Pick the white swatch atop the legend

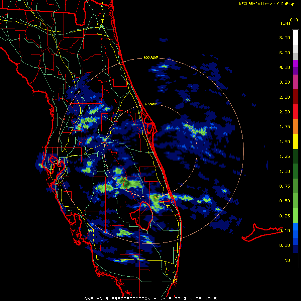coord(295,37)
